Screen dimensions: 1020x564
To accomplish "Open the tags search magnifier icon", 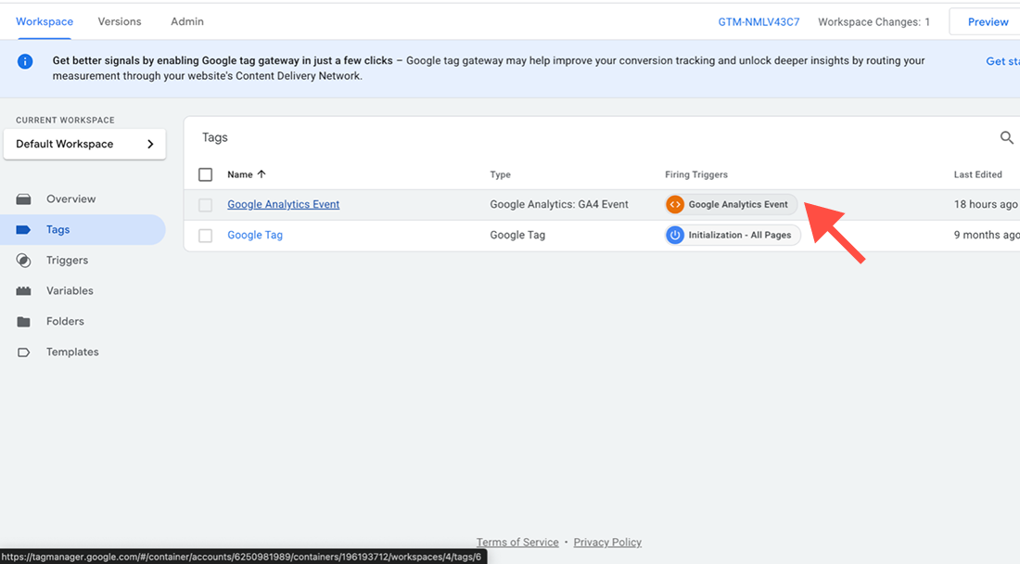I will (1006, 137).
